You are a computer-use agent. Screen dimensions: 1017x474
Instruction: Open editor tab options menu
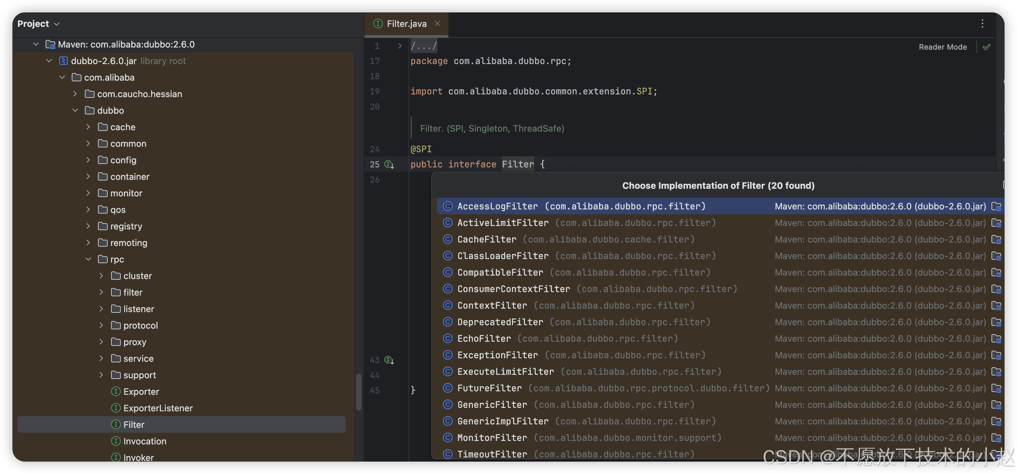click(x=982, y=24)
